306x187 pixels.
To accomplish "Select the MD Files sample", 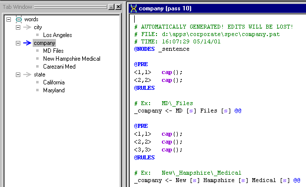I will (53, 51).
